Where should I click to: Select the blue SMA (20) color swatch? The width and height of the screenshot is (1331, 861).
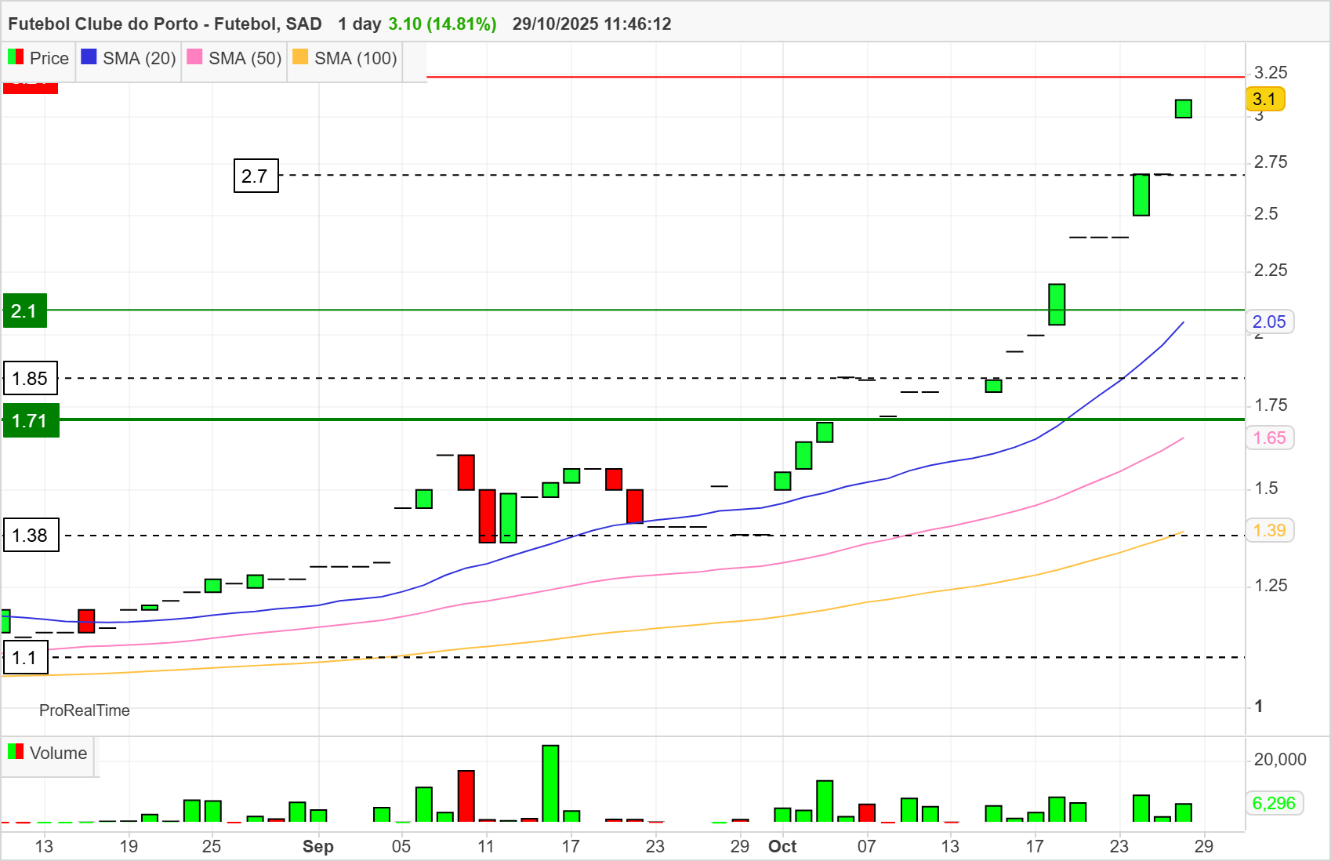89,57
